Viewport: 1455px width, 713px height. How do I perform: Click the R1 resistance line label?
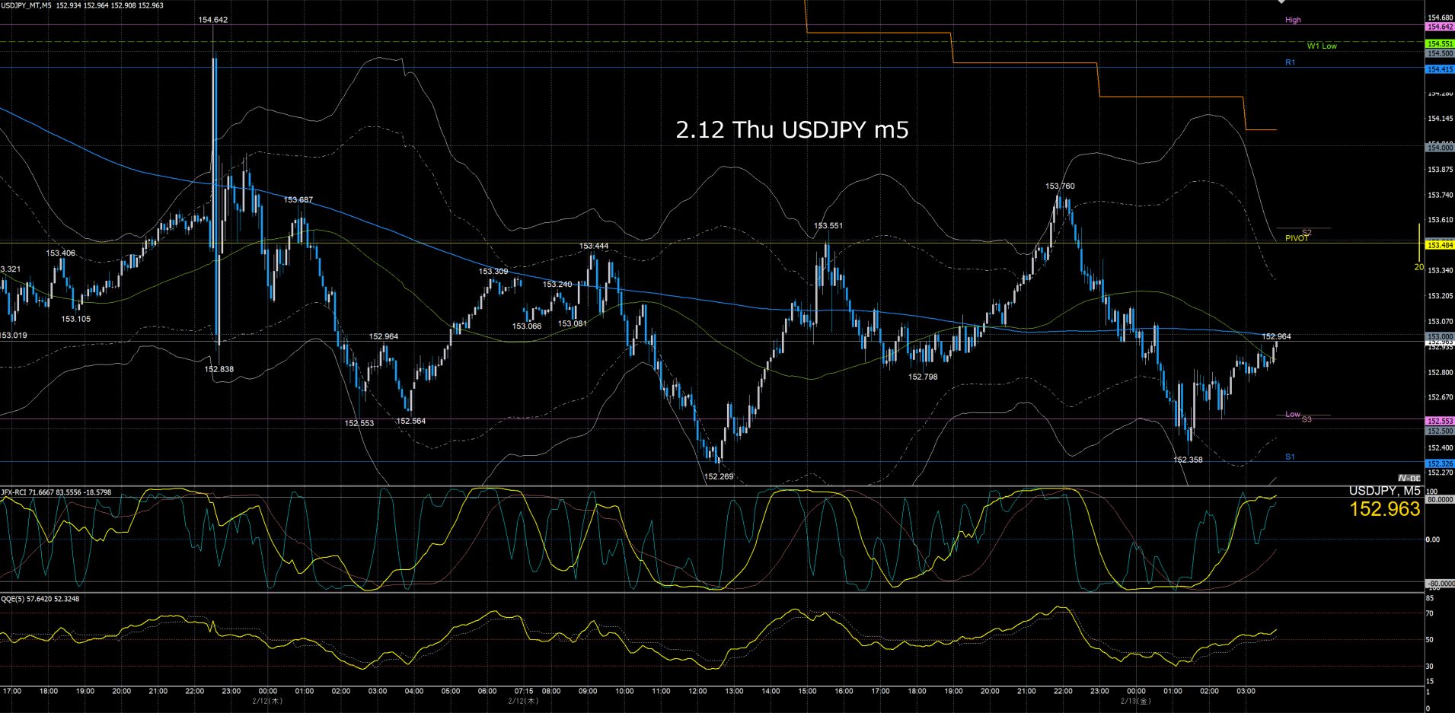coord(1290,62)
